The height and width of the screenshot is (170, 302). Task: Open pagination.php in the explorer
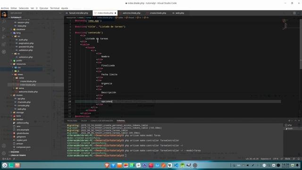point(26,43)
